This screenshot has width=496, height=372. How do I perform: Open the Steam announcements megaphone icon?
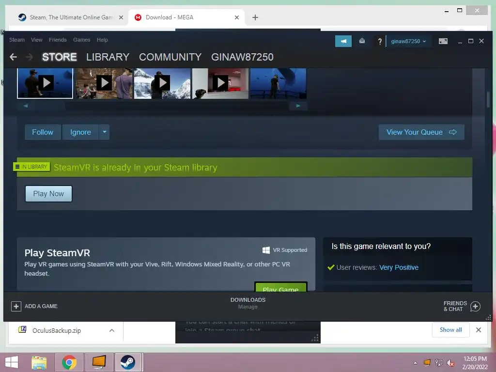click(343, 41)
